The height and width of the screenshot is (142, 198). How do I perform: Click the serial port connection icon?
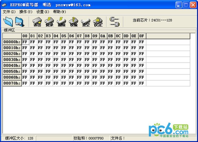pos(115,22)
